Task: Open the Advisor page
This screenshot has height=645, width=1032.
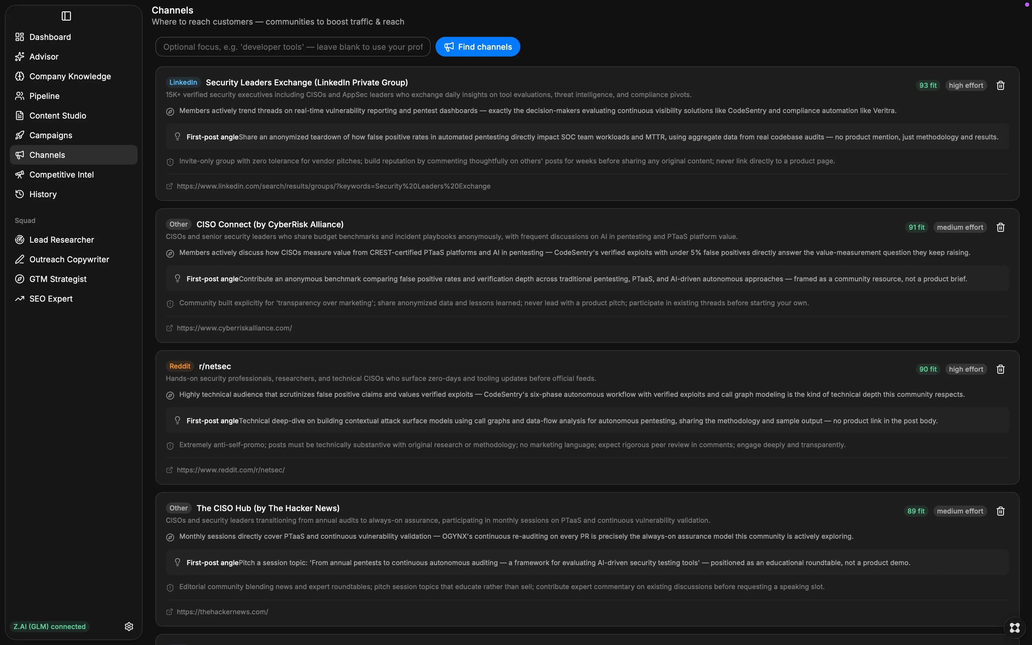Action: pyautogui.click(x=73, y=57)
